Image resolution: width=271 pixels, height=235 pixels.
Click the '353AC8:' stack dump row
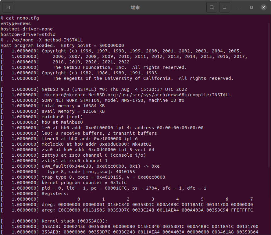(x=130, y=226)
